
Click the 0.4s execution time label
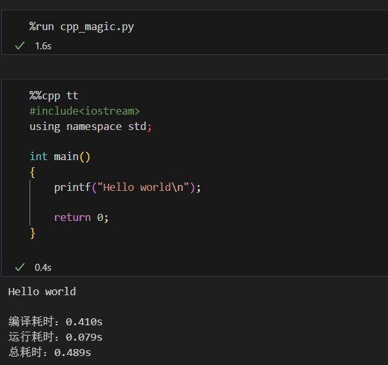point(43,268)
